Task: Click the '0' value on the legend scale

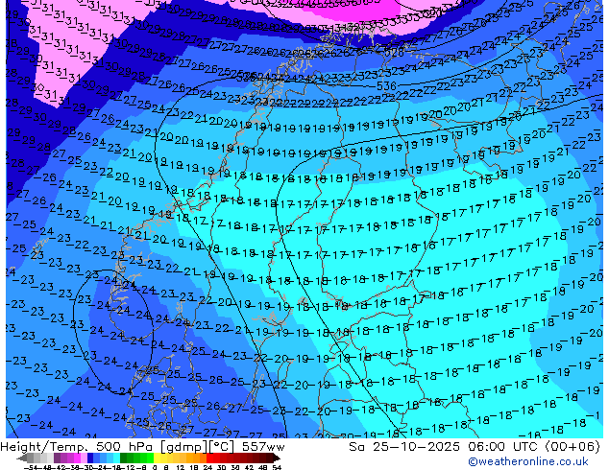Action: click(x=155, y=467)
